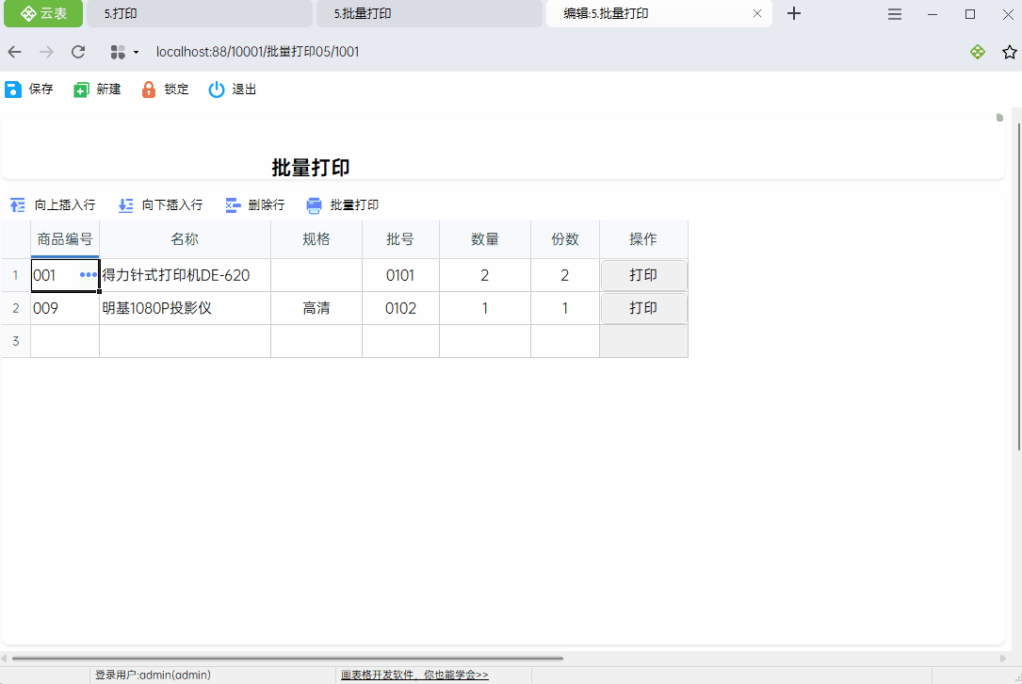Click the 批量打印 form title
This screenshot has height=684, width=1022.
[x=310, y=169]
